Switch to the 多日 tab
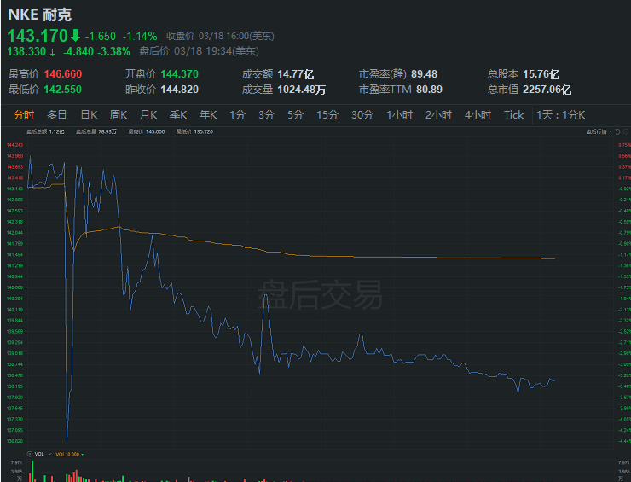631x482 pixels. tap(56, 115)
